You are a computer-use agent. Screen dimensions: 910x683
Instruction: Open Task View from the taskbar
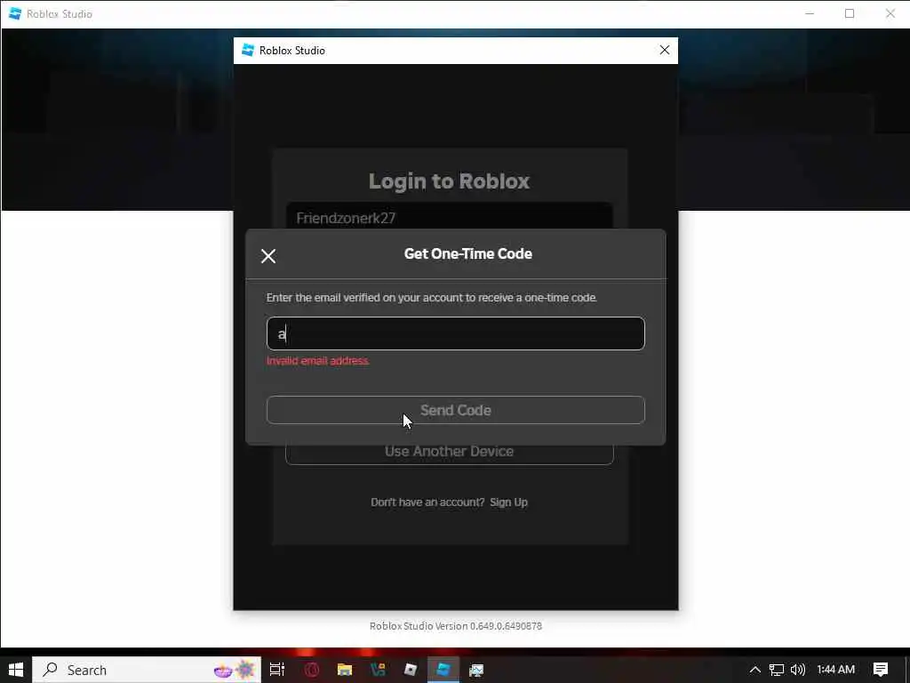coord(277,670)
